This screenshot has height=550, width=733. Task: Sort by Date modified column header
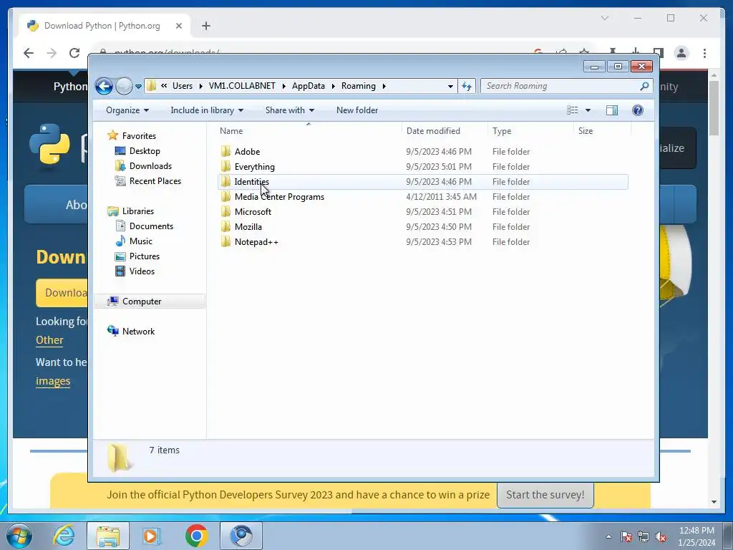tap(433, 131)
